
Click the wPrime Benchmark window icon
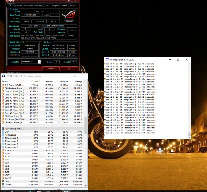(x=107, y=60)
